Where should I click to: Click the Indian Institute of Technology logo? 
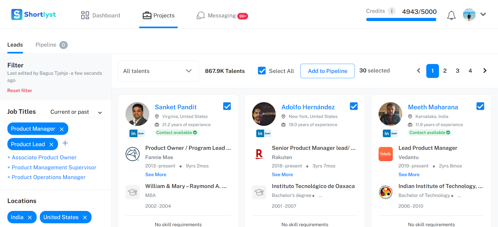[386, 192]
